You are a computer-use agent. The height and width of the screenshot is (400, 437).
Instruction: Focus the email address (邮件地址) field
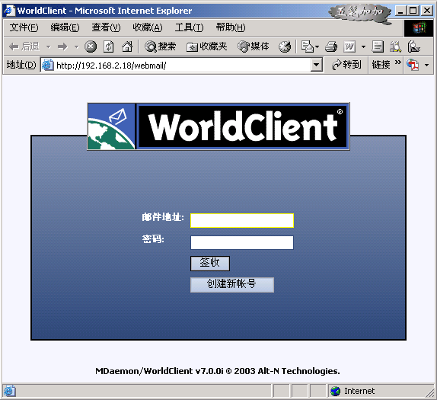242,220
